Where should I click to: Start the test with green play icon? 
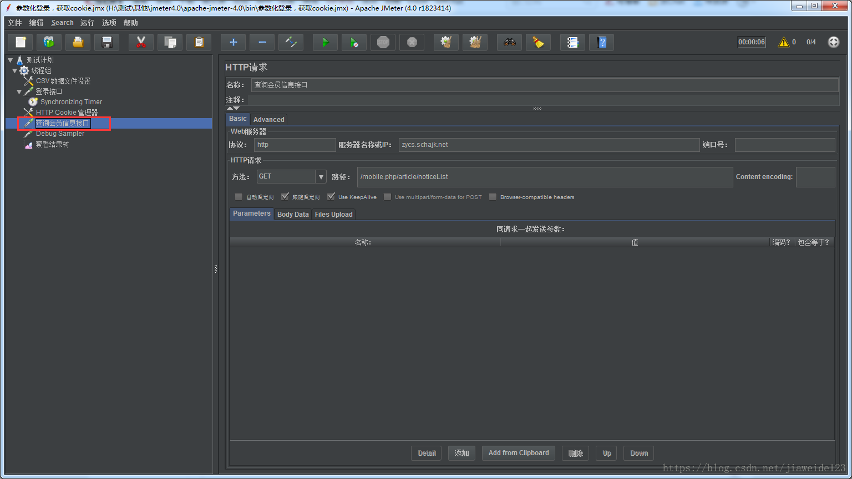click(x=326, y=42)
